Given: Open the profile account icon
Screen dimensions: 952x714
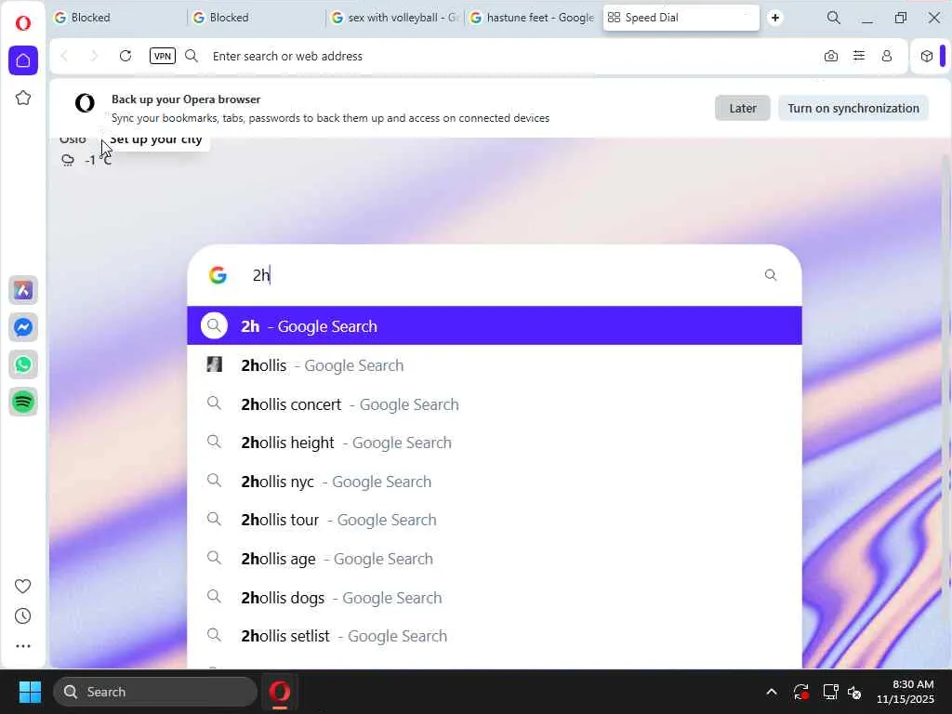Looking at the screenshot, I should pyautogui.click(x=886, y=56).
